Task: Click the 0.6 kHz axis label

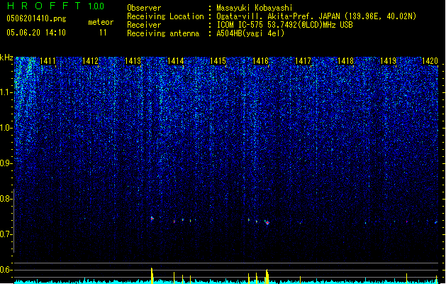Action: click(6, 270)
